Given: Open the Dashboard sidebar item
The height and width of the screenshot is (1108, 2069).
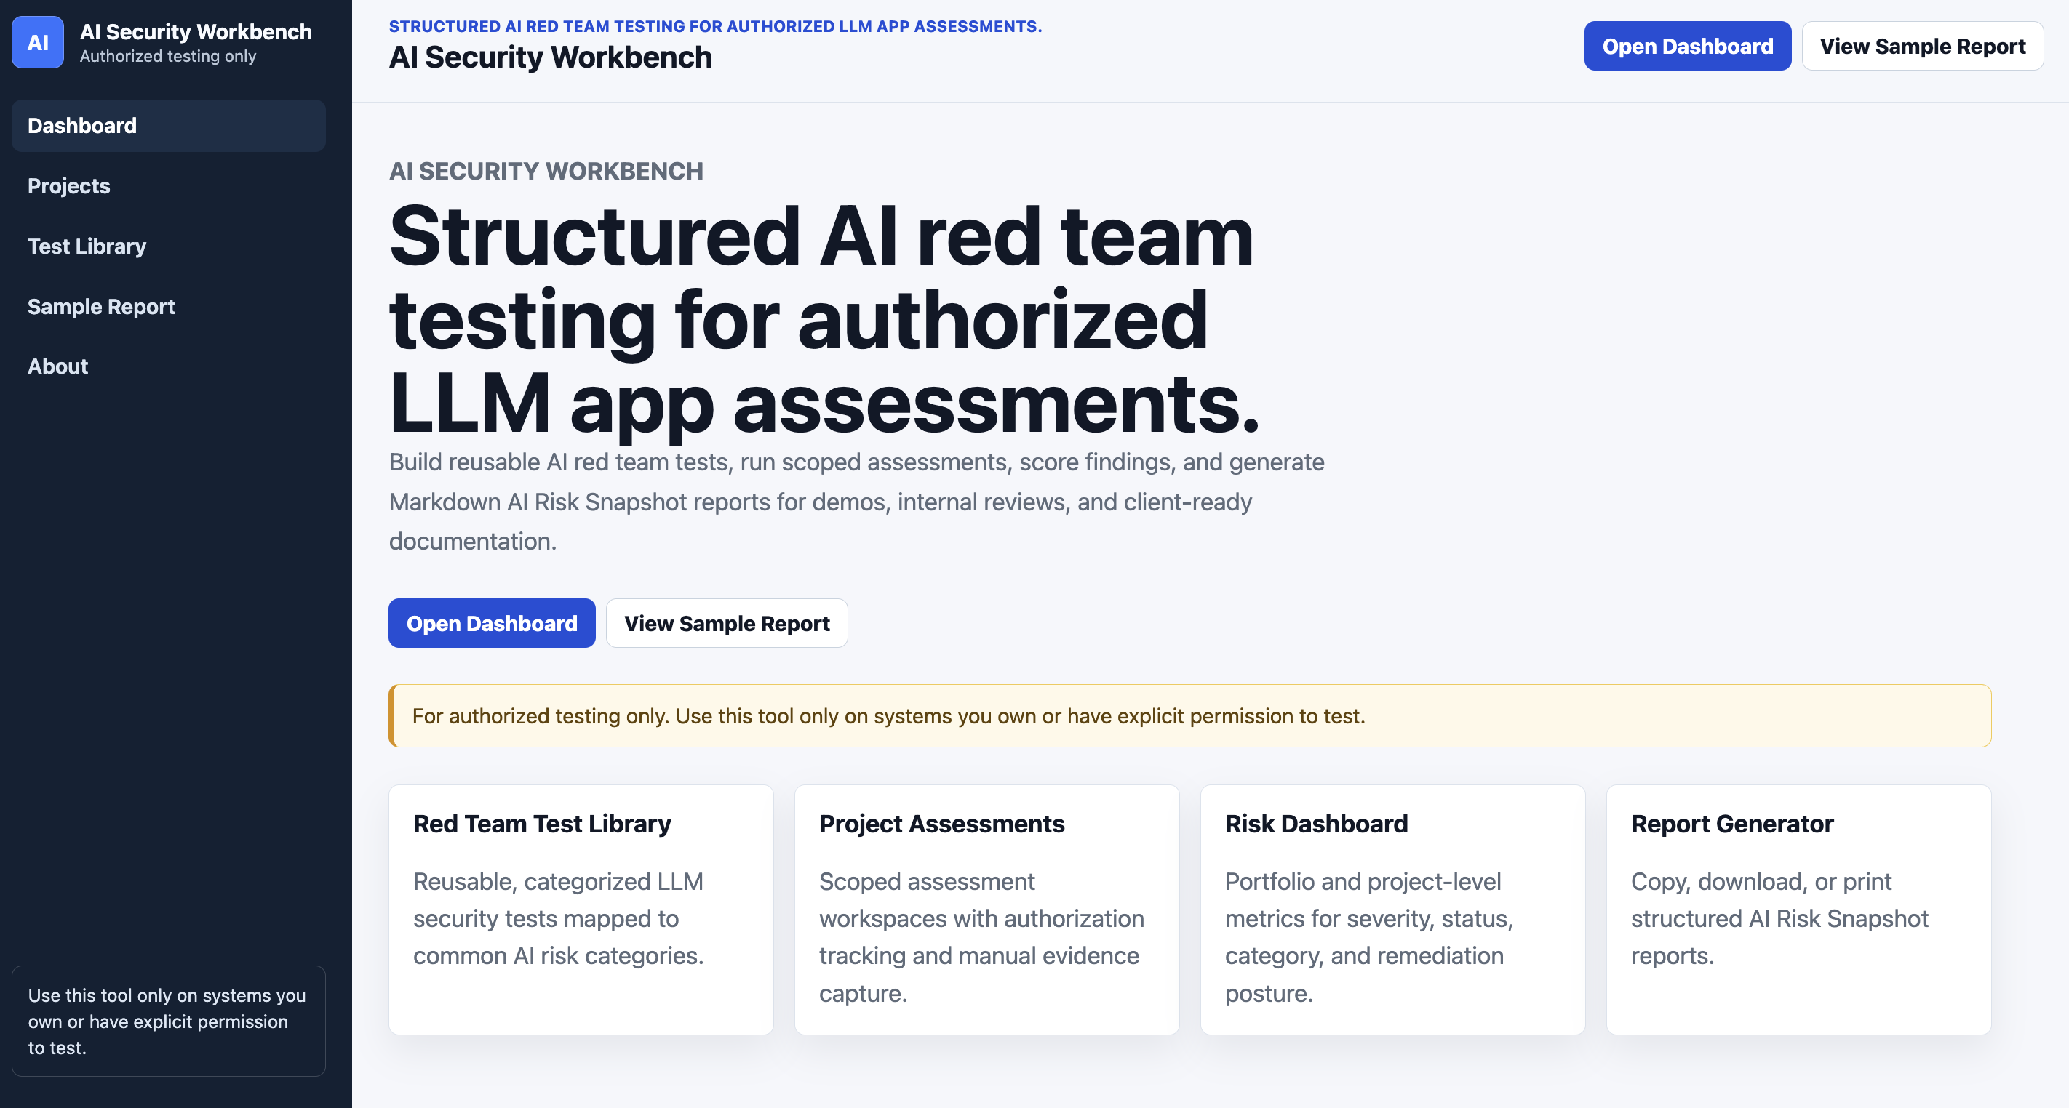Looking at the screenshot, I should [169, 126].
